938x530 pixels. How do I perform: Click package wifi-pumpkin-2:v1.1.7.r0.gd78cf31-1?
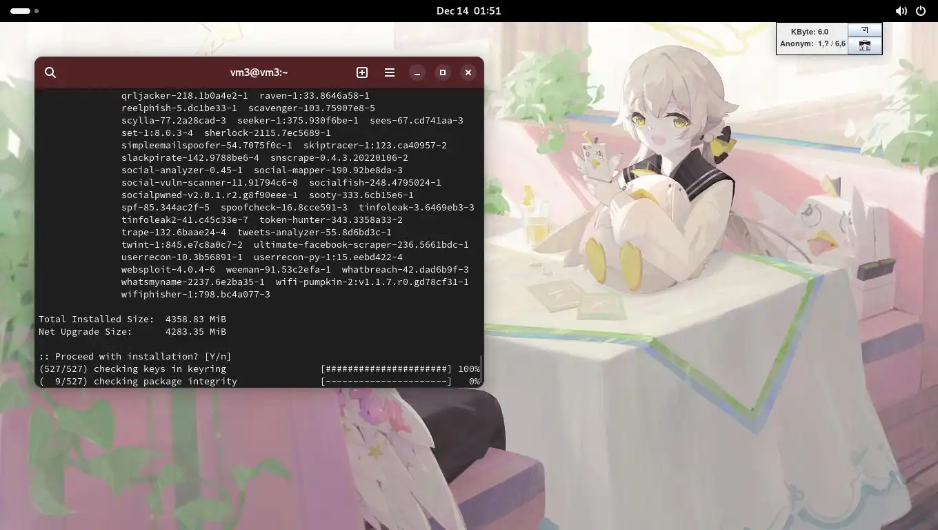pyautogui.click(x=372, y=282)
